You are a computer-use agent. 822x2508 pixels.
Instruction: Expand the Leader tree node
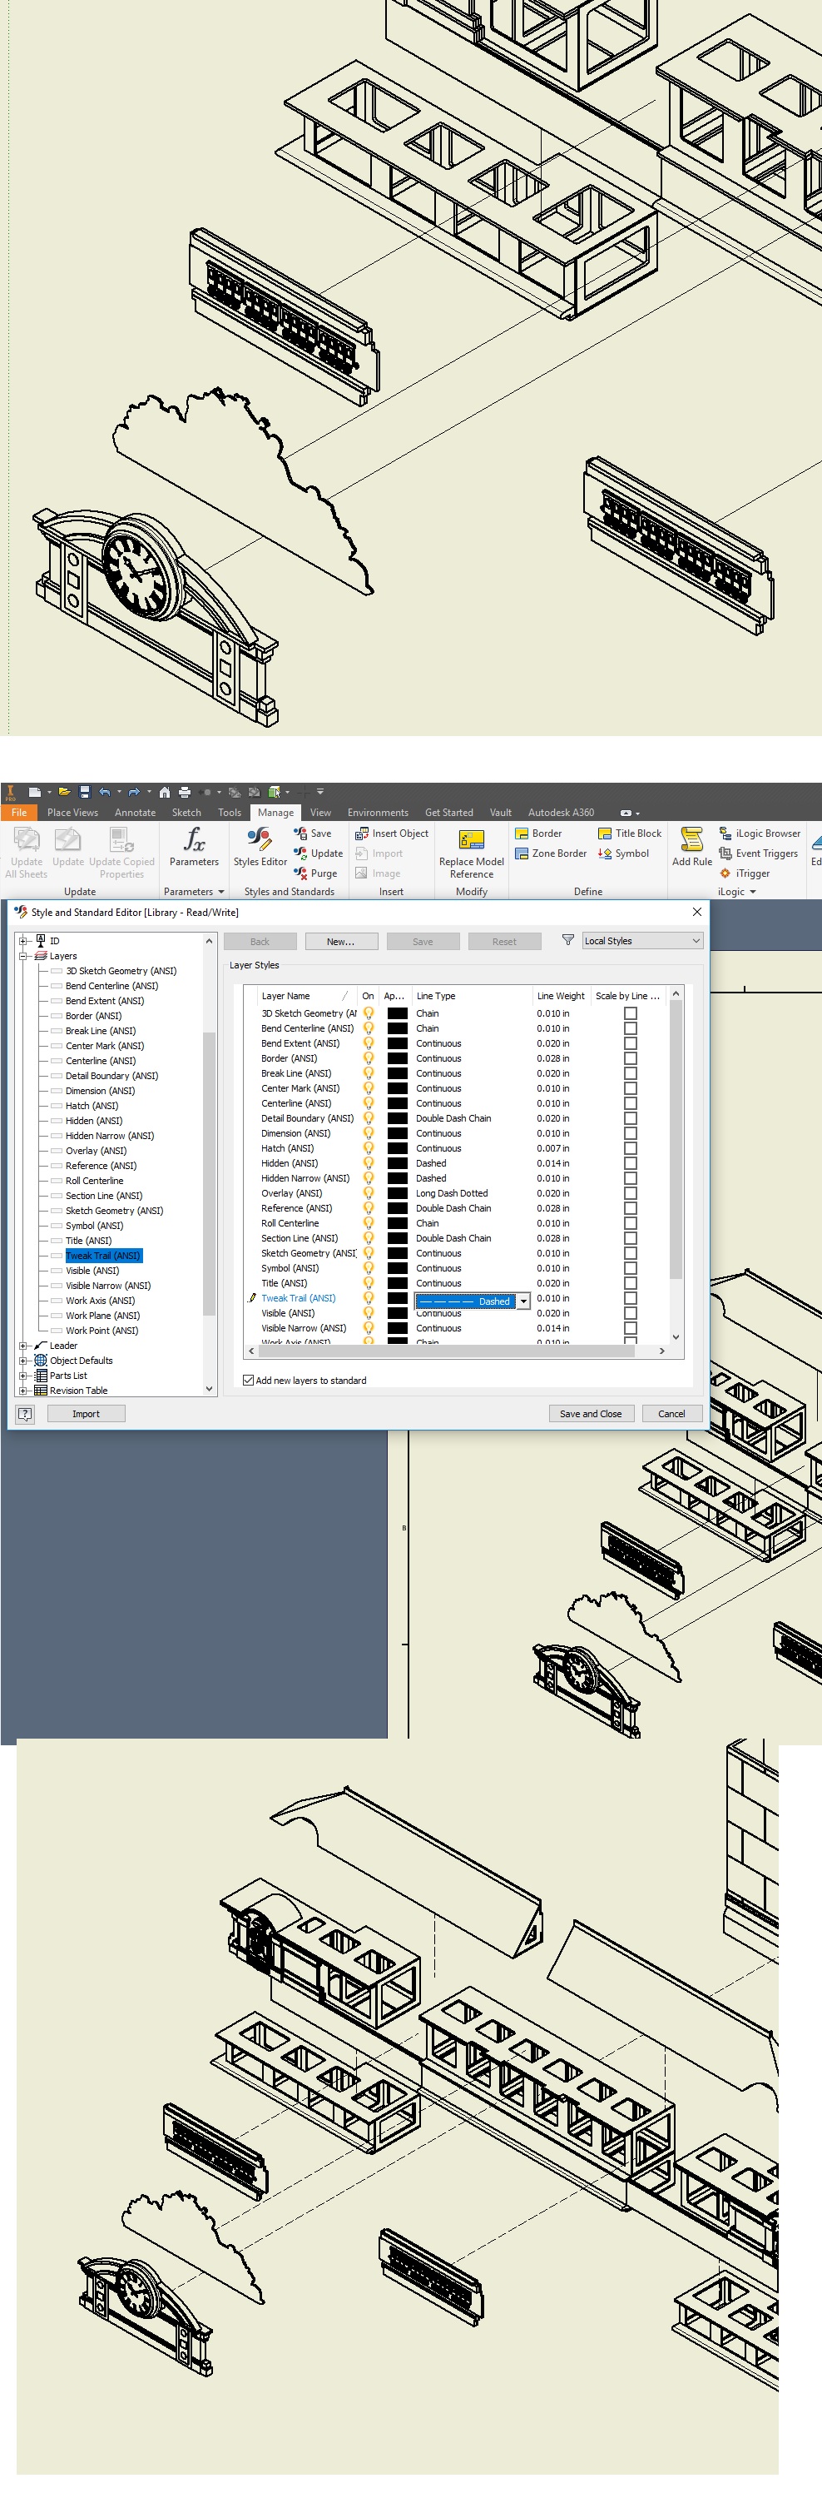(x=23, y=1346)
